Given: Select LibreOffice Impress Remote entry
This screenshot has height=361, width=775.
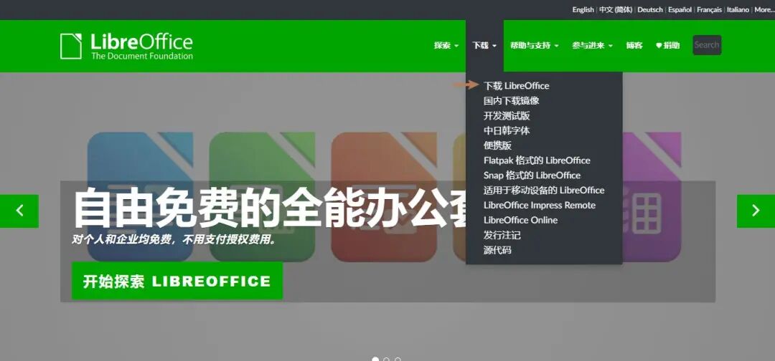Looking at the screenshot, I should (539, 205).
